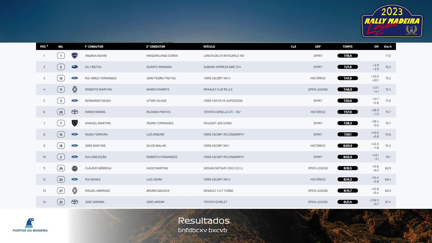Click the 8:21.4 time badge
Viewport: 432px width, 243px height.
[x=348, y=202]
